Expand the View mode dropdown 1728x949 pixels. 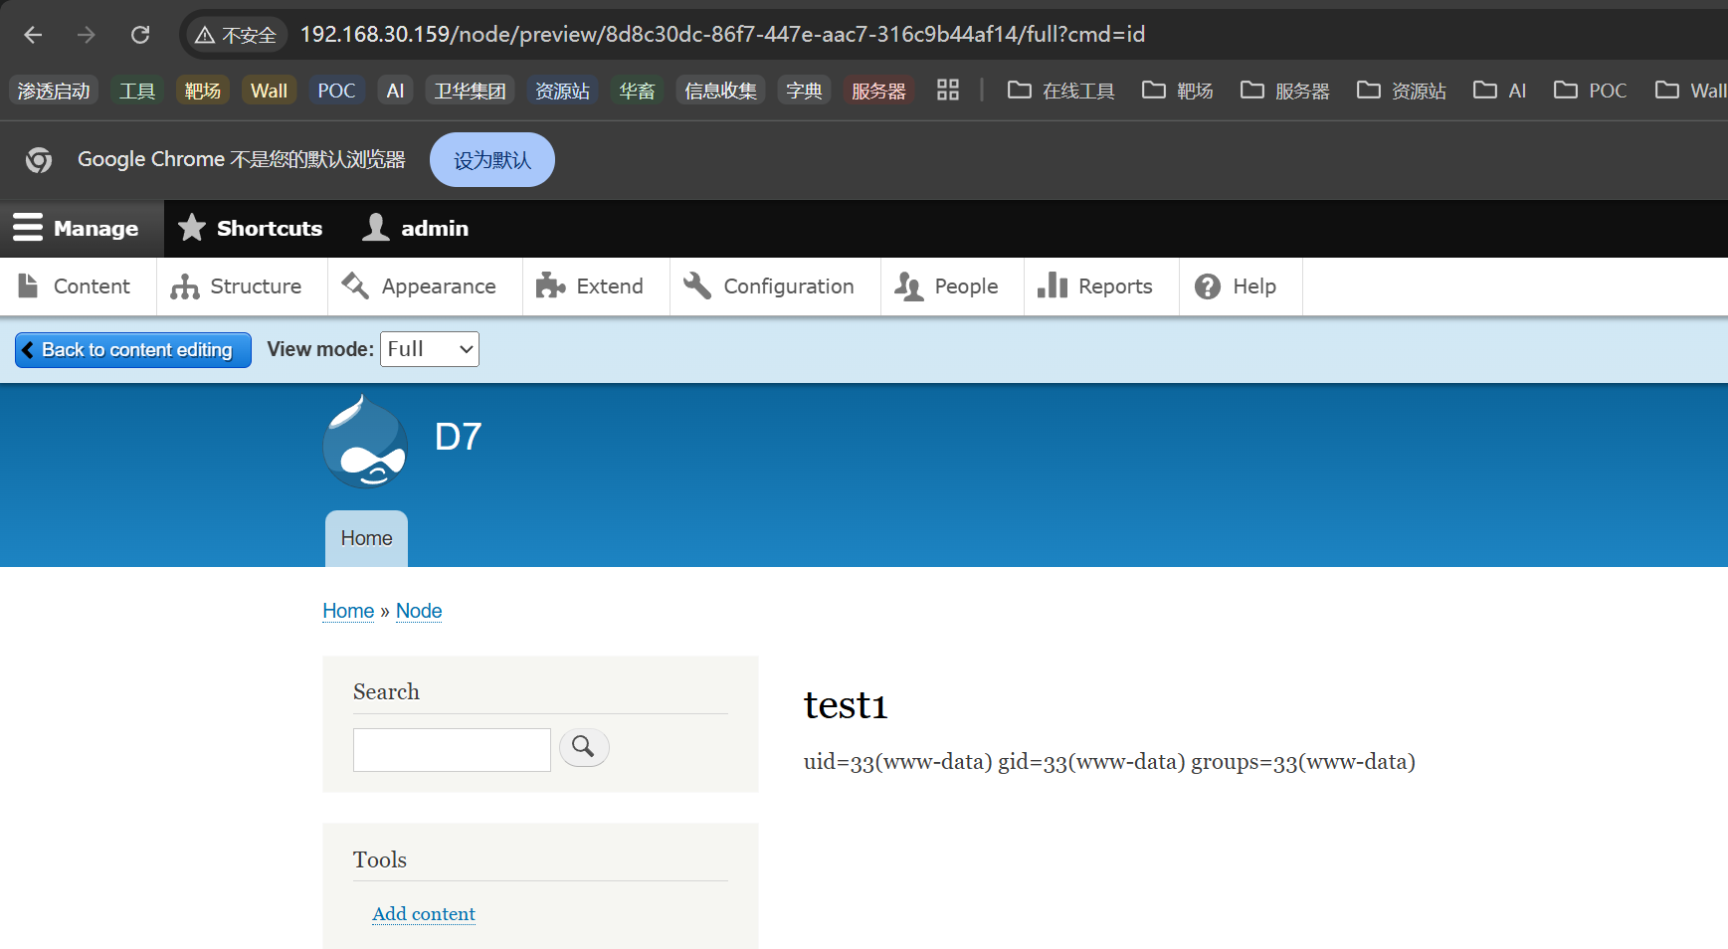pyautogui.click(x=429, y=349)
